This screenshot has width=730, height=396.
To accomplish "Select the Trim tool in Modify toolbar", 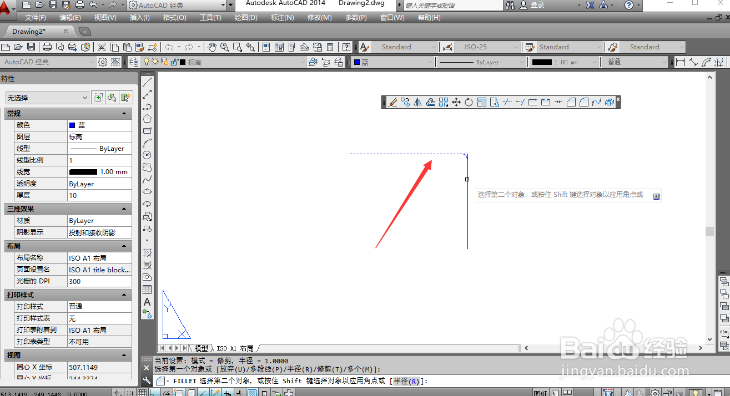I will pyautogui.click(x=507, y=102).
